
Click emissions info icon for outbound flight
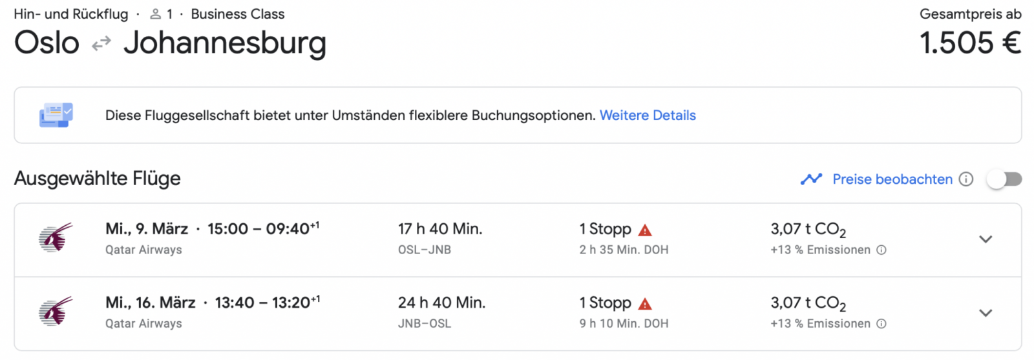coord(881,250)
